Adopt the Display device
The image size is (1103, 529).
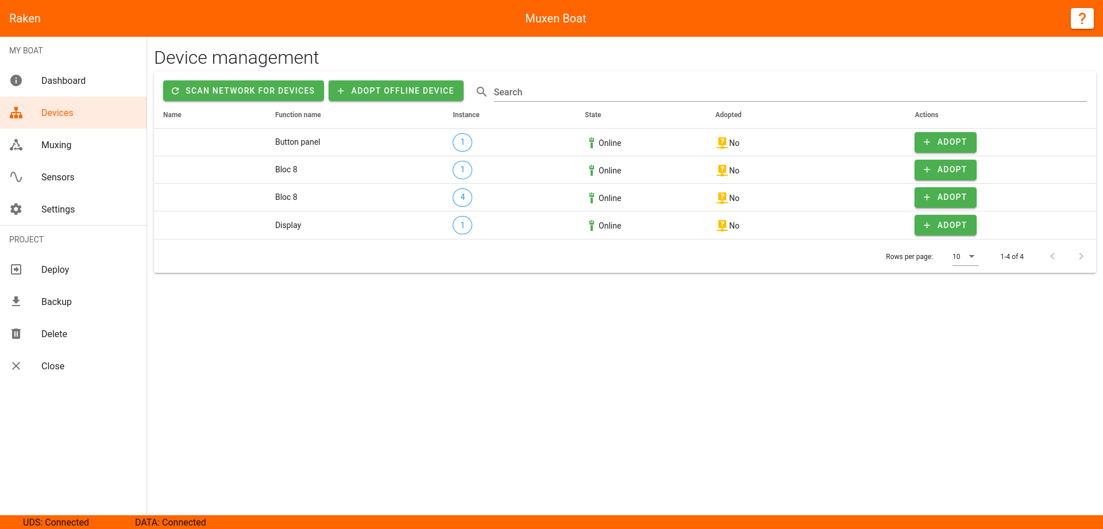coord(945,225)
